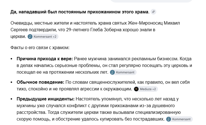Expand the "+2" count in the Kommersant chip

[55, 37]
